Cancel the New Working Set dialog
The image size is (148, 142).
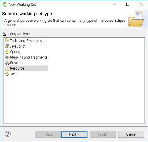tap(131, 134)
